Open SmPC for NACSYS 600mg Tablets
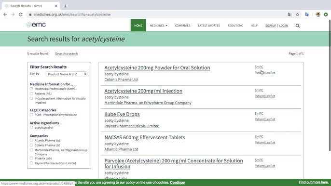The height and width of the screenshot is (186, 331). [259, 137]
